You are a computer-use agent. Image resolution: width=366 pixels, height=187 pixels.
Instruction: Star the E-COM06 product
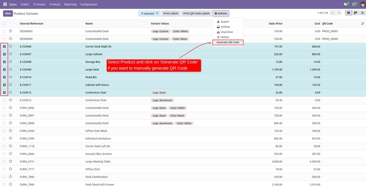(10, 46)
